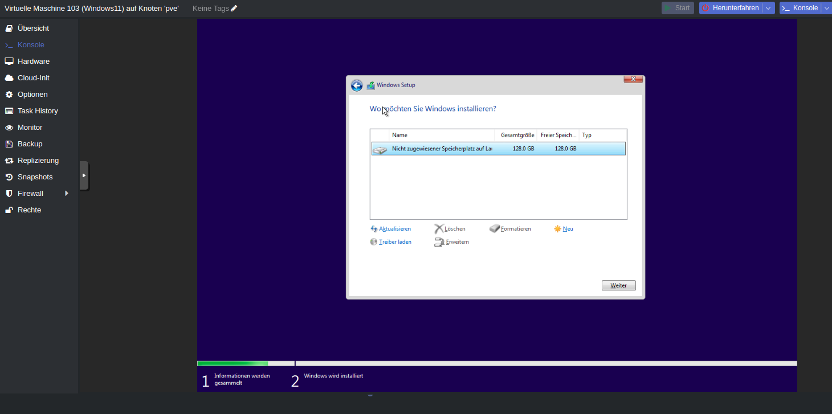Open the Konsole dropdown arrow

[826, 8]
